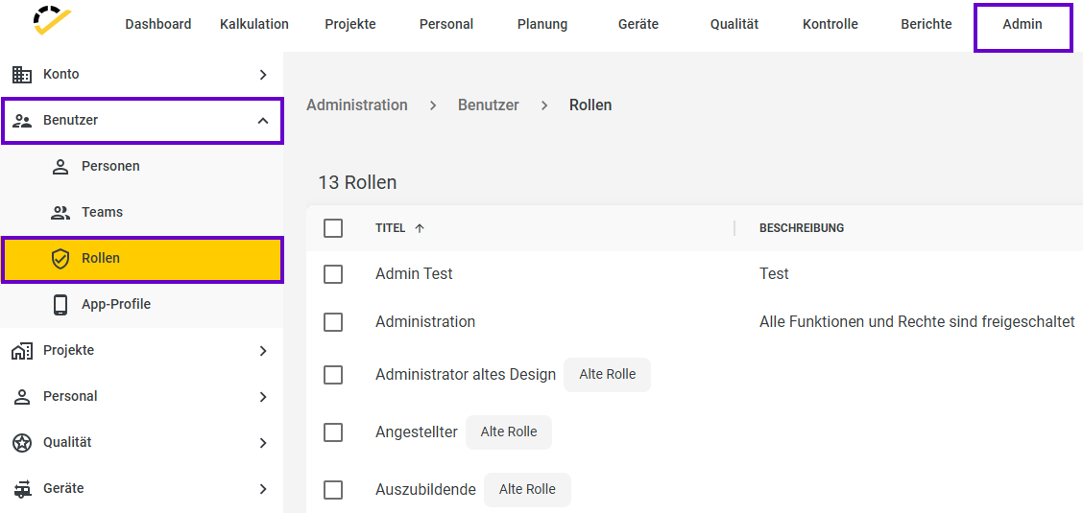Go to Administration breadcrumb link
Image resolution: width=1083 pixels, height=513 pixels.
357,105
